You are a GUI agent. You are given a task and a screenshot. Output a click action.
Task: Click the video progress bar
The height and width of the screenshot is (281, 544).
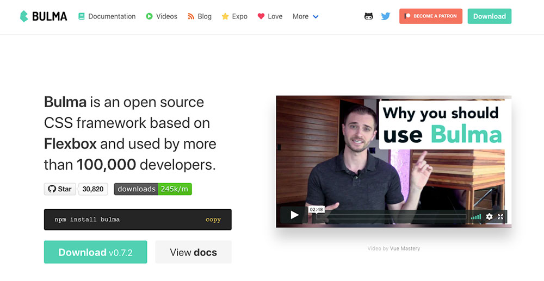[391, 217]
